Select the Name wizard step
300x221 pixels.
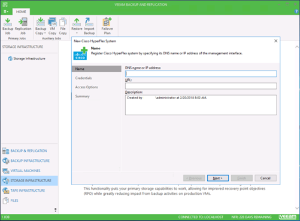pyautogui.click(x=96, y=69)
